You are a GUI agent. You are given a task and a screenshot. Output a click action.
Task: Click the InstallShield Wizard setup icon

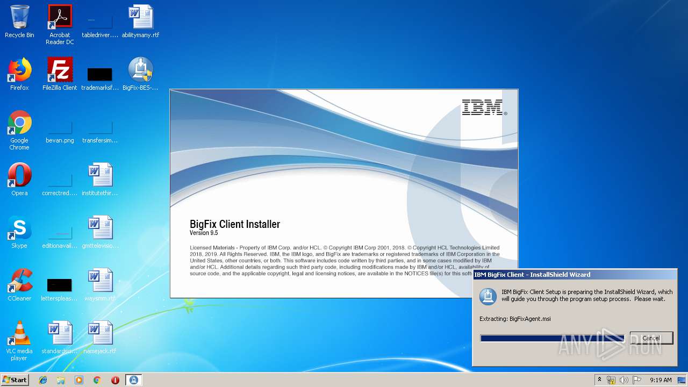pyautogui.click(x=488, y=296)
